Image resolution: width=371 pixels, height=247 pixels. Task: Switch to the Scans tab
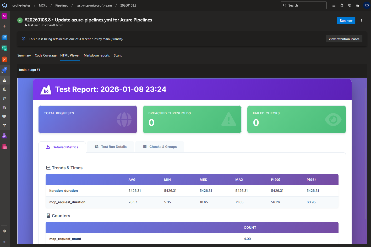[118, 55]
